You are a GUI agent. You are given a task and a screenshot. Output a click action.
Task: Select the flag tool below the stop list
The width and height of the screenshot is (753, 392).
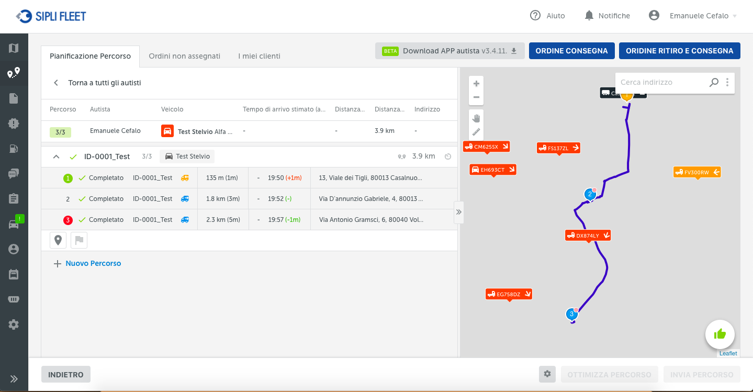click(78, 240)
